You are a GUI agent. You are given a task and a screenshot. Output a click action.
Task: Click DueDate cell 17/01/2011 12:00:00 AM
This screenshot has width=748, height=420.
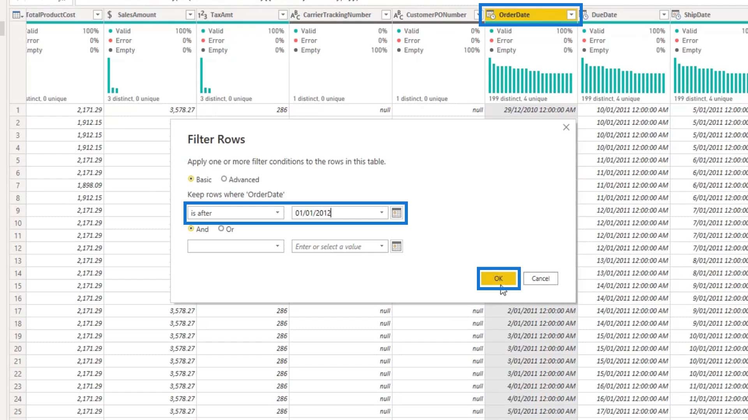tap(624, 411)
